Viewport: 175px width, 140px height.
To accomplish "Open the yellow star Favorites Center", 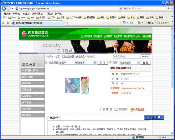I will click(3, 23).
